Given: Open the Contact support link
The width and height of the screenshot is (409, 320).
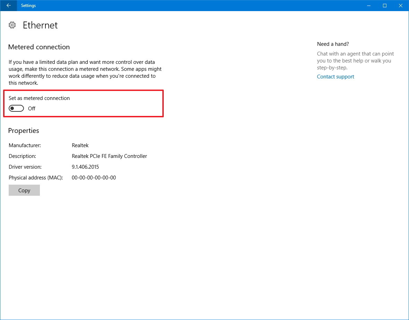Looking at the screenshot, I should [335, 76].
